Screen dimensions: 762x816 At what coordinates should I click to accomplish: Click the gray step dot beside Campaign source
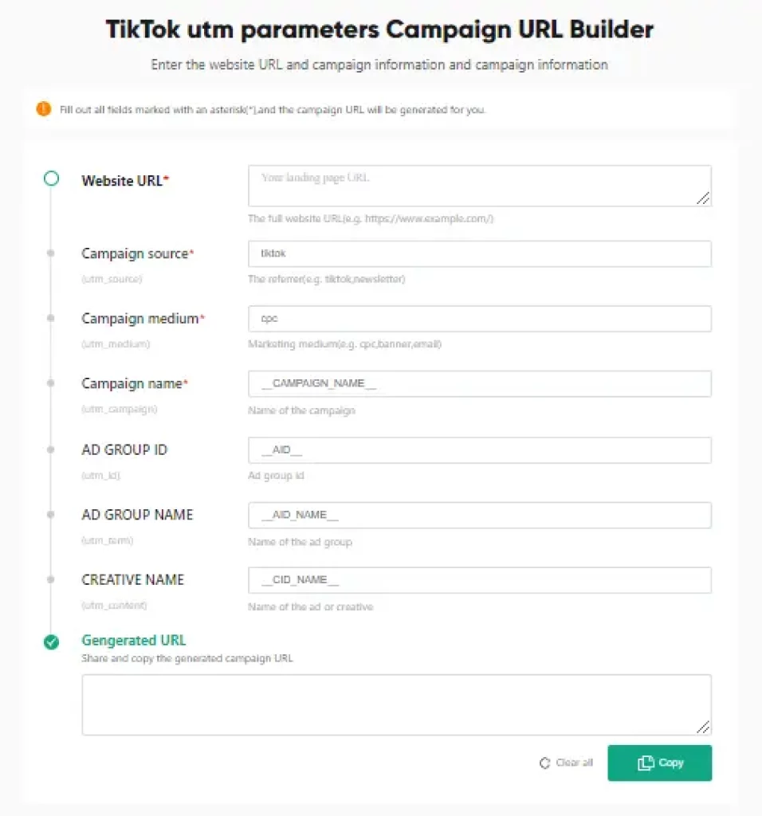(50, 252)
